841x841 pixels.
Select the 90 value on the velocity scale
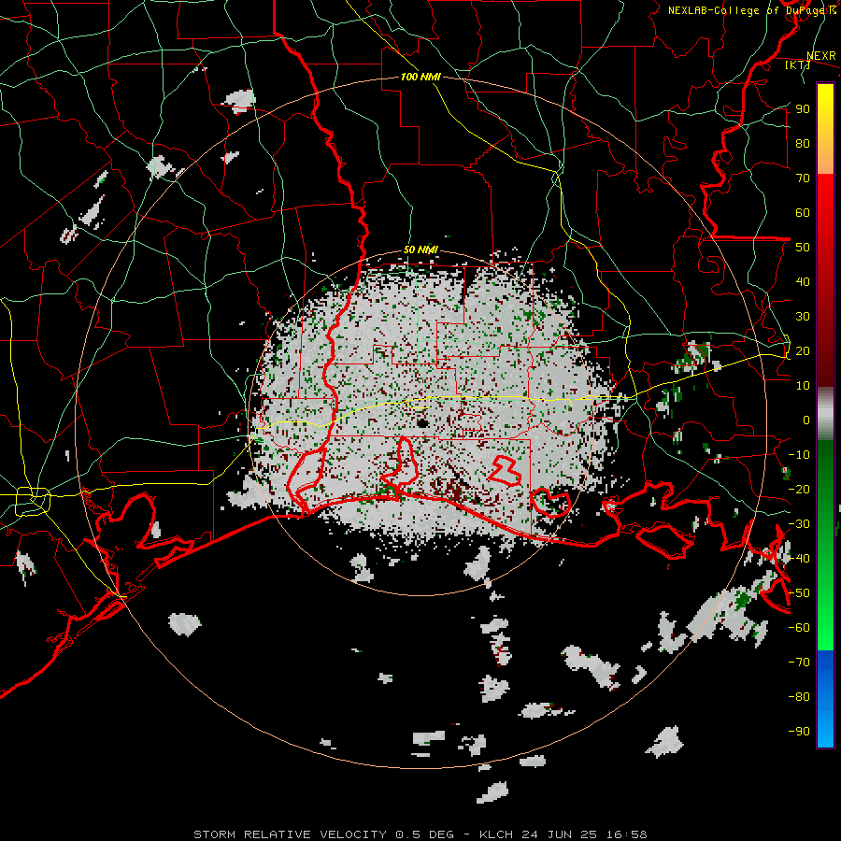click(x=803, y=109)
